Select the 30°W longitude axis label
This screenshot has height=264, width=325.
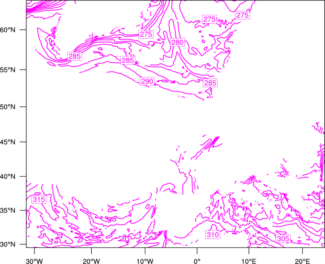35,261
